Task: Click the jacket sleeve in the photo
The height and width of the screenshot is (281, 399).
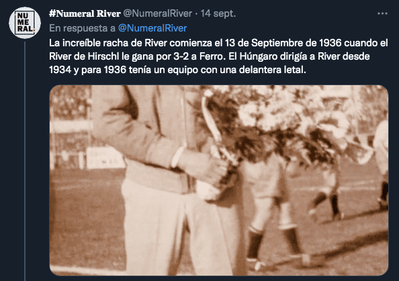Action: pyautogui.click(x=158, y=142)
